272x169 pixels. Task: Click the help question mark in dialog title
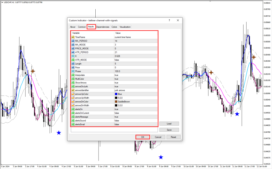pyautogui.click(x=169, y=20)
